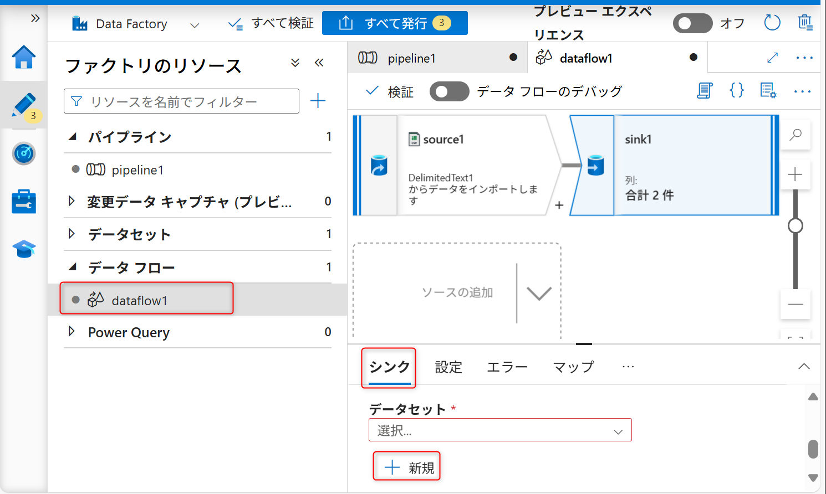Click the すべて発行 publish button
Screen dimensions: 826x494
point(395,23)
